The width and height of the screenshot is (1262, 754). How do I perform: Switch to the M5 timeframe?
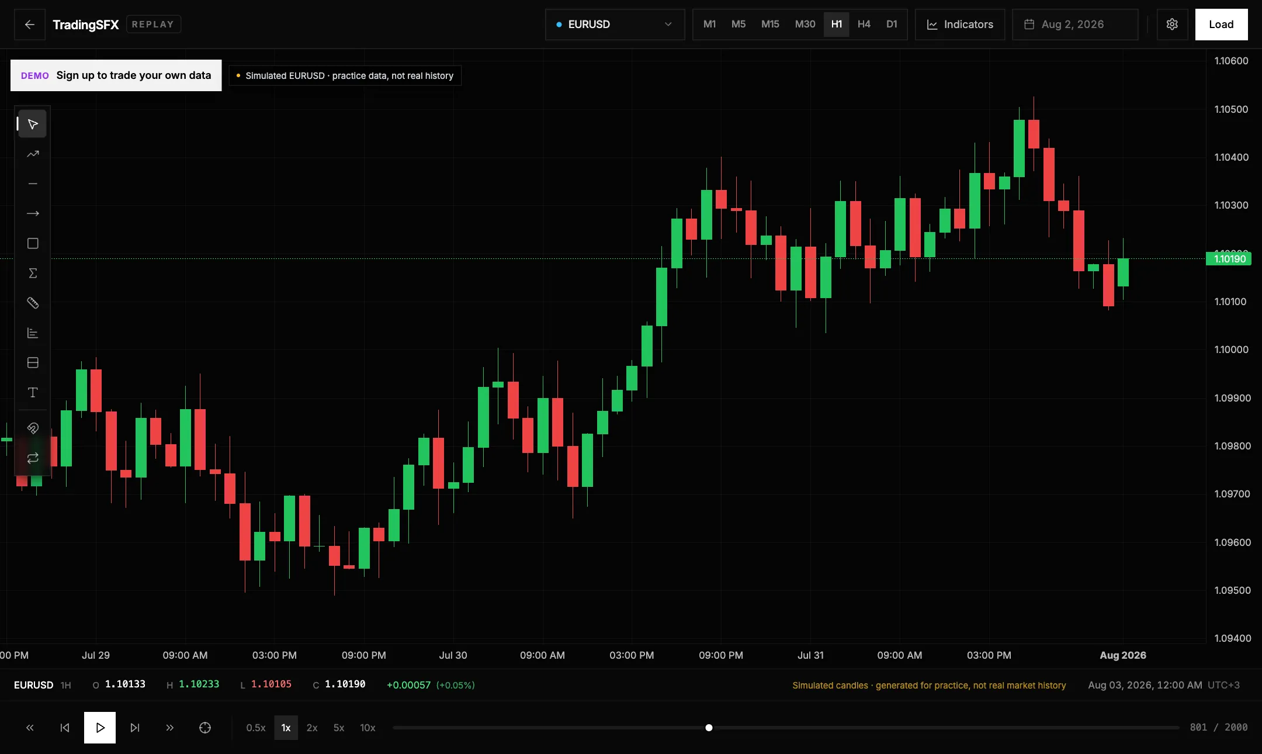739,25
